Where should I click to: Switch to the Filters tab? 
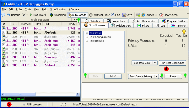pos(143,25)
